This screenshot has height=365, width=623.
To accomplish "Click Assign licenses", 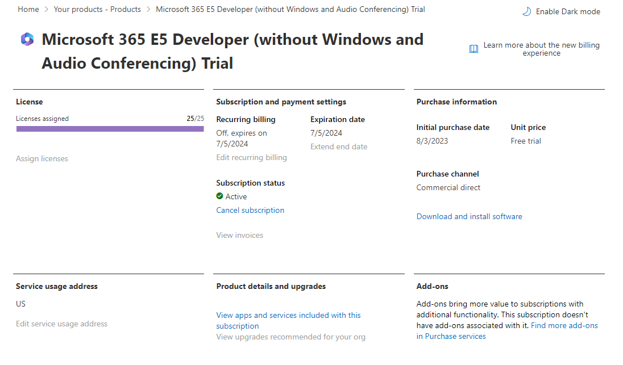I will pos(42,159).
